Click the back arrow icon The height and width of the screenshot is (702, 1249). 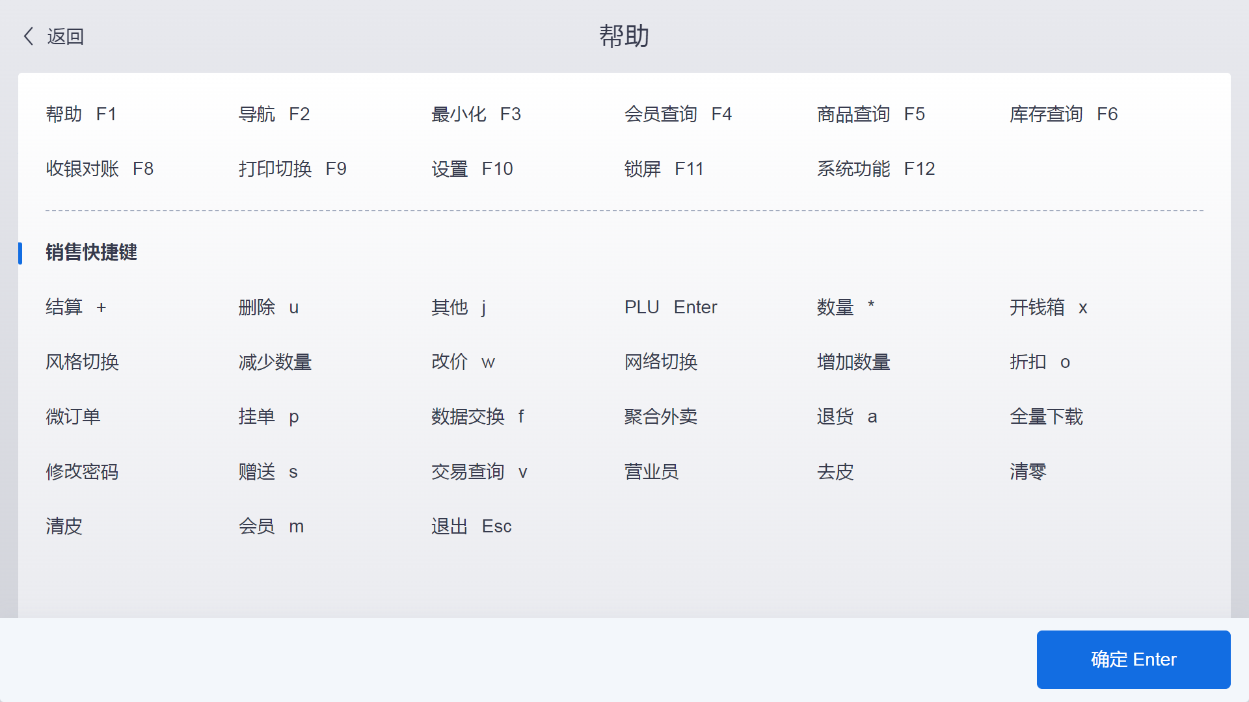click(x=28, y=36)
